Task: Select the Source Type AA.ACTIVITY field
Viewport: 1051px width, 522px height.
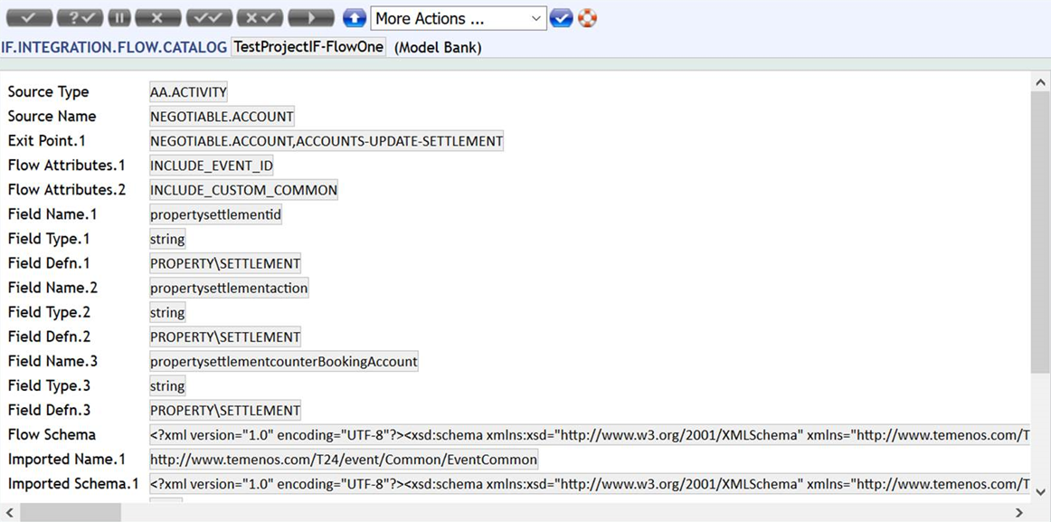Action: click(x=188, y=91)
